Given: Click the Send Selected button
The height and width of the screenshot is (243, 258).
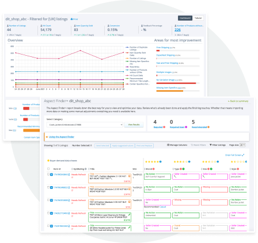Looking at the screenshot, I should coord(103,146).
